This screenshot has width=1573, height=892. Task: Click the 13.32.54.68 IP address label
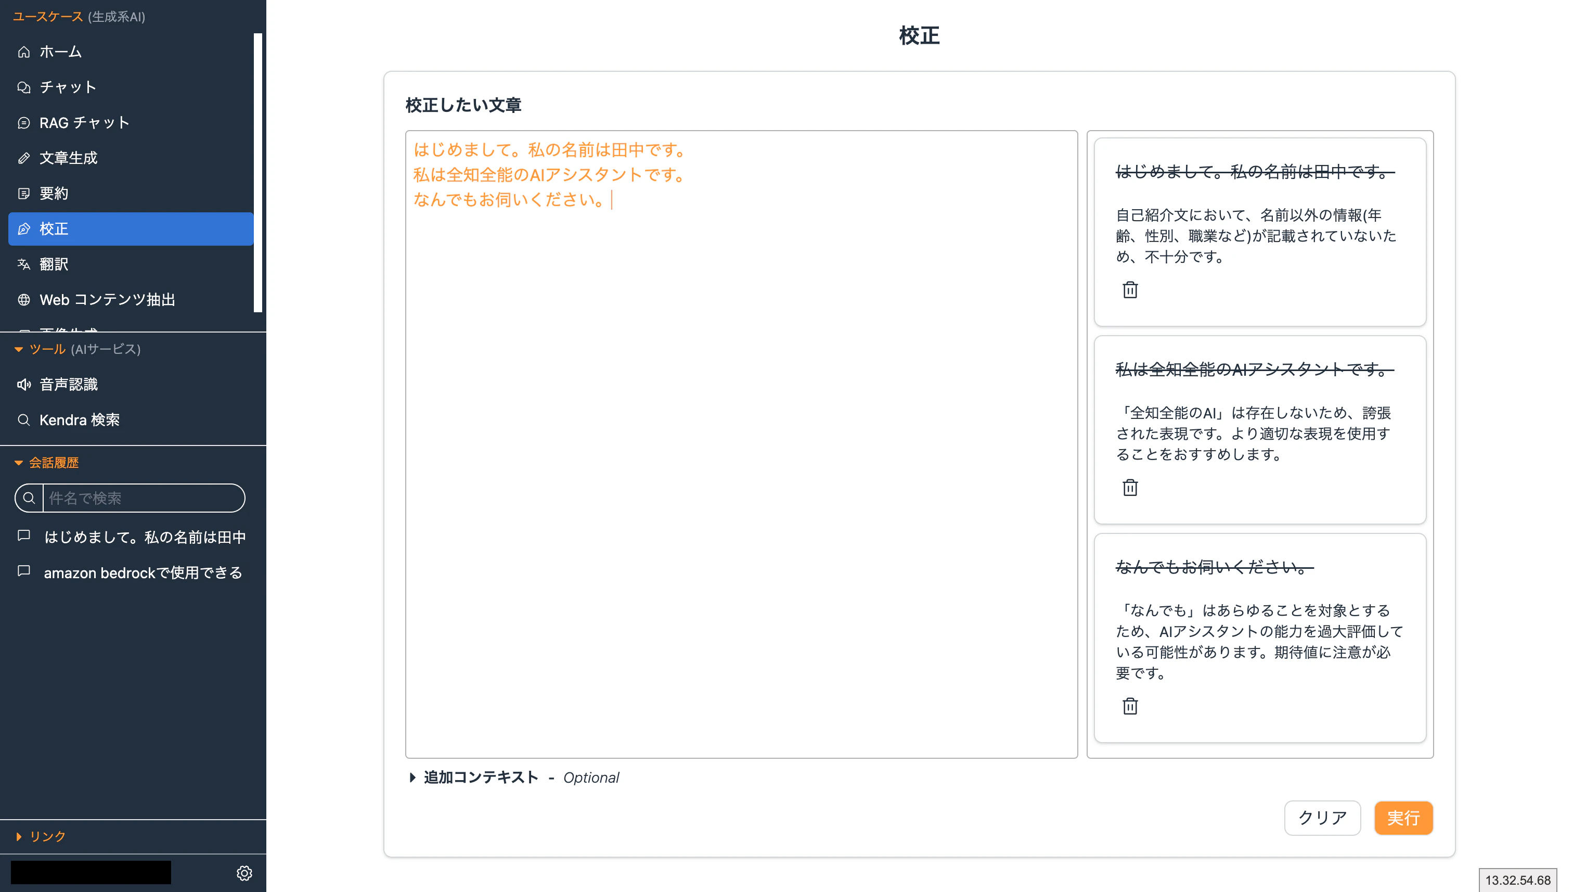click(1517, 880)
